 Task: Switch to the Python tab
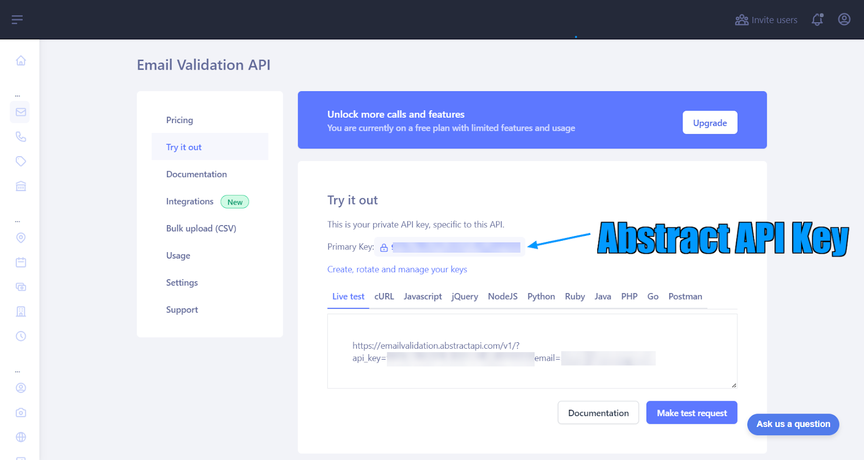point(541,296)
